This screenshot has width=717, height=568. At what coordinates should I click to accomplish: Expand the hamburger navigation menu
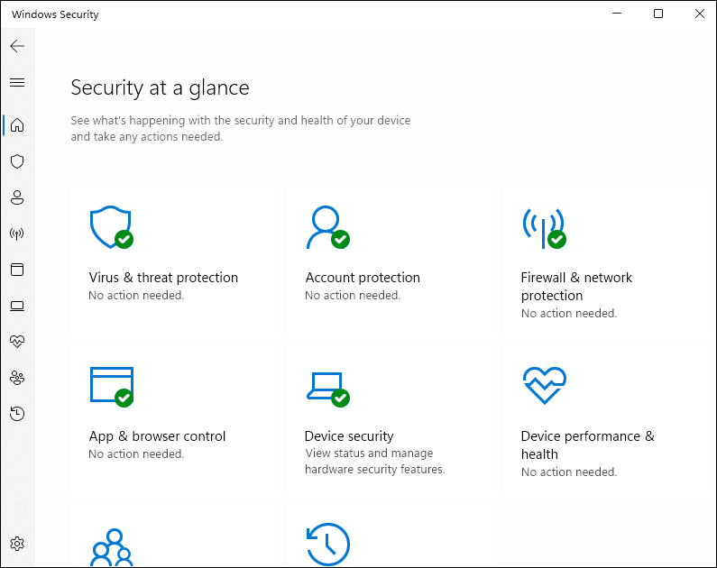pos(17,82)
